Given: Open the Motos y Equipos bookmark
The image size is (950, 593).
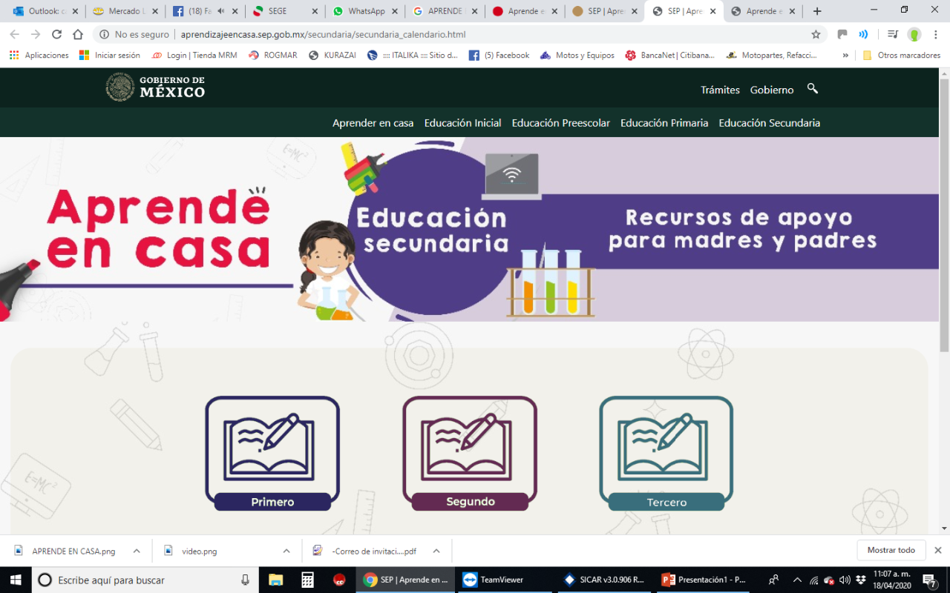Looking at the screenshot, I should (577, 55).
